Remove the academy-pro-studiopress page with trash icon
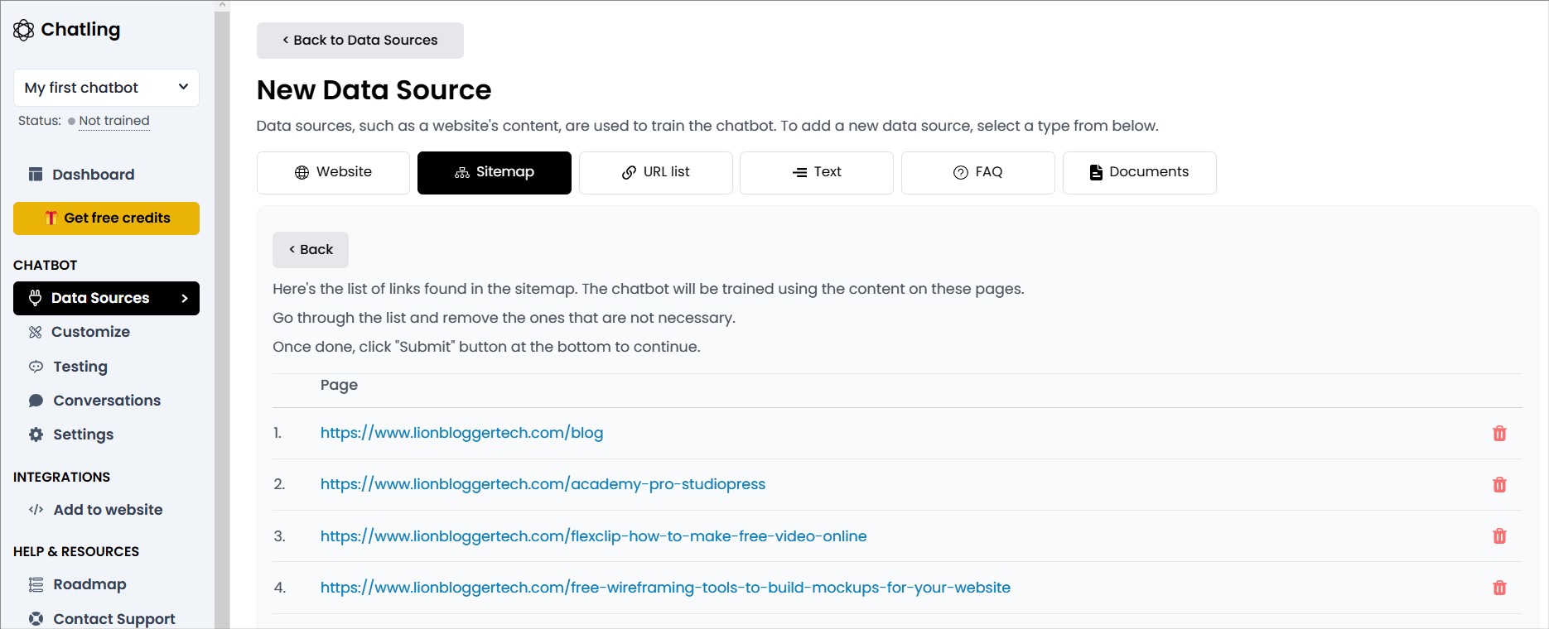1549x629 pixels. click(x=1498, y=485)
